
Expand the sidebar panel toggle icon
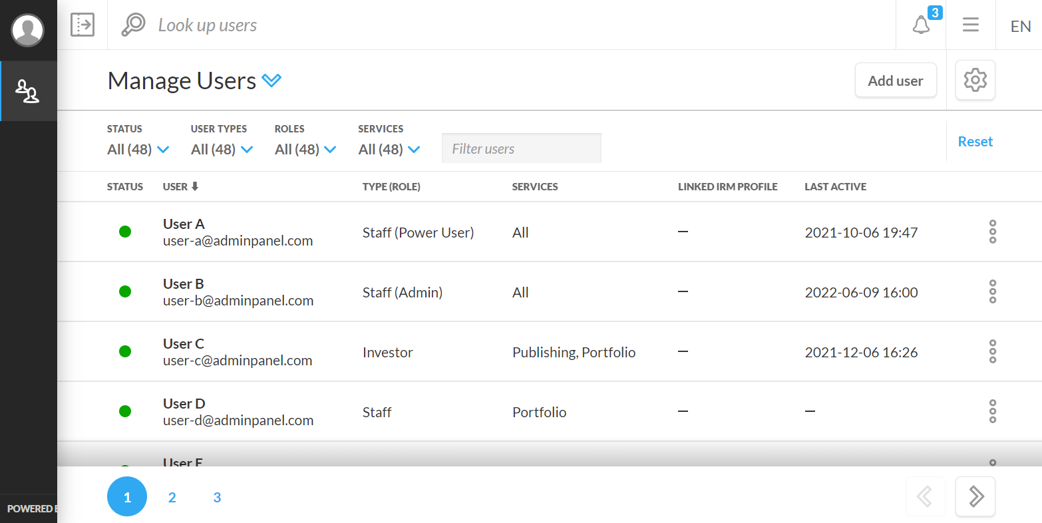83,25
